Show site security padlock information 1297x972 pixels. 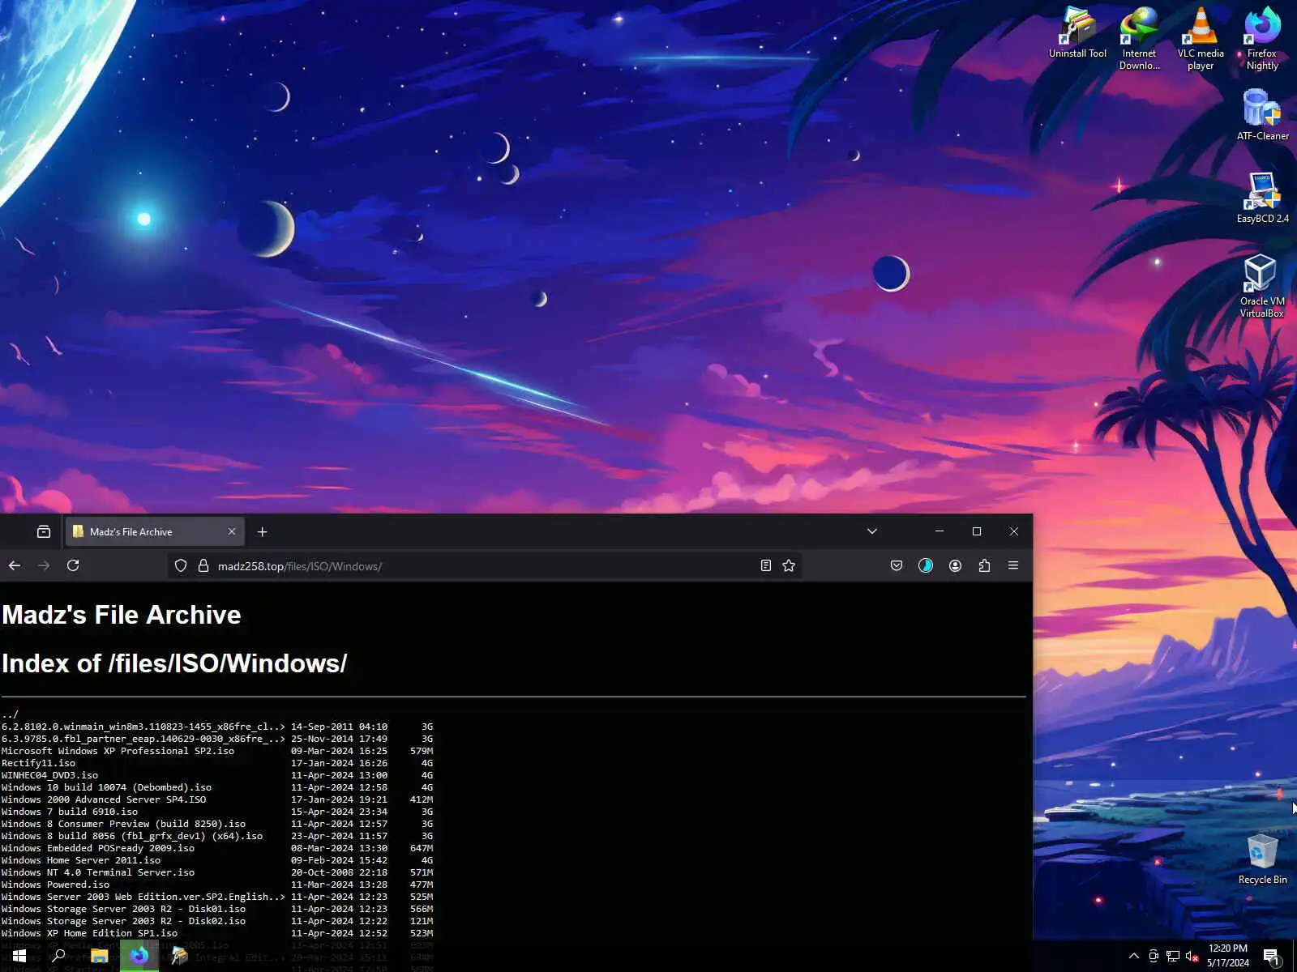[x=203, y=565]
